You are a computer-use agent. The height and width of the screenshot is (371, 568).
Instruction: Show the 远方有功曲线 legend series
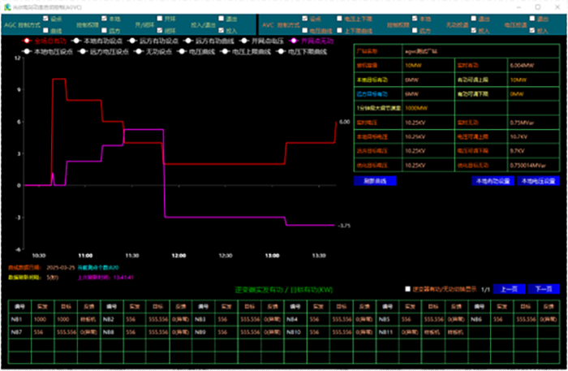187,40
